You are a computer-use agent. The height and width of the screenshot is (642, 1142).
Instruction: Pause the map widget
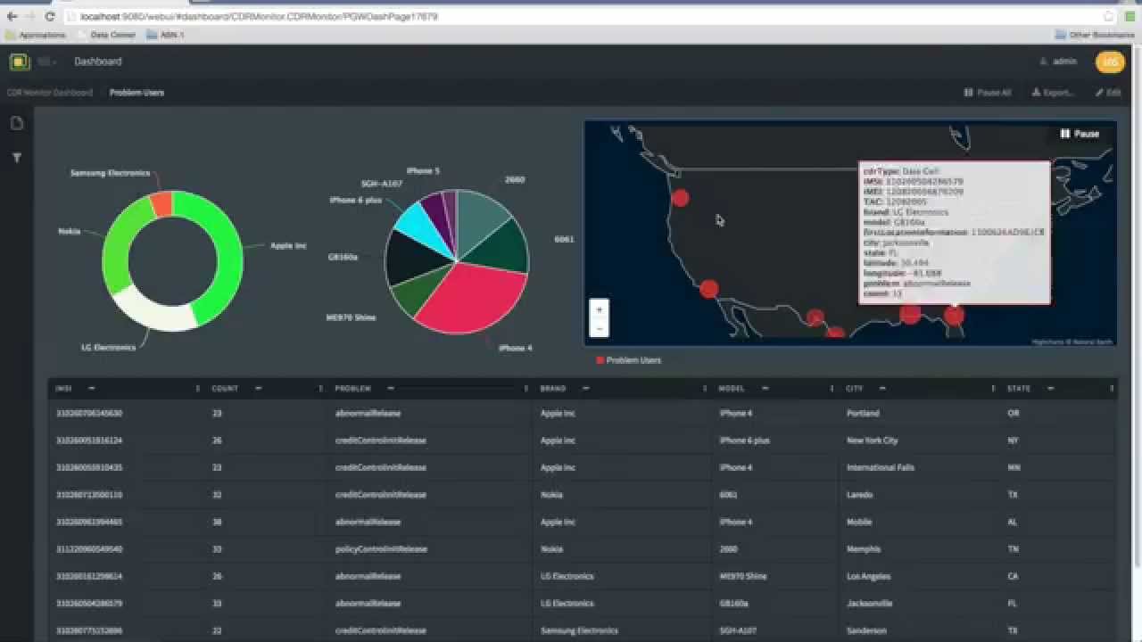[1080, 134]
